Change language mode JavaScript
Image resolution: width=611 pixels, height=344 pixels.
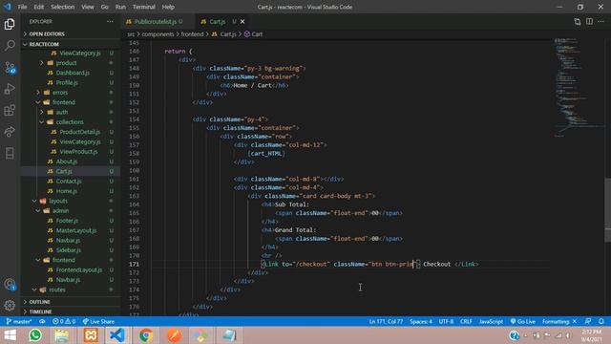(491, 321)
